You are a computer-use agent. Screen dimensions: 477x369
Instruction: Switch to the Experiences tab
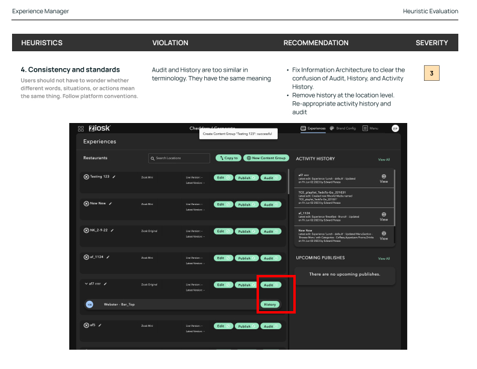point(313,128)
